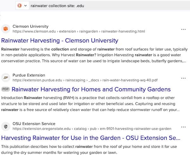Click the Clemson result description snippet
The image size is (190, 155).
tap(93, 55)
